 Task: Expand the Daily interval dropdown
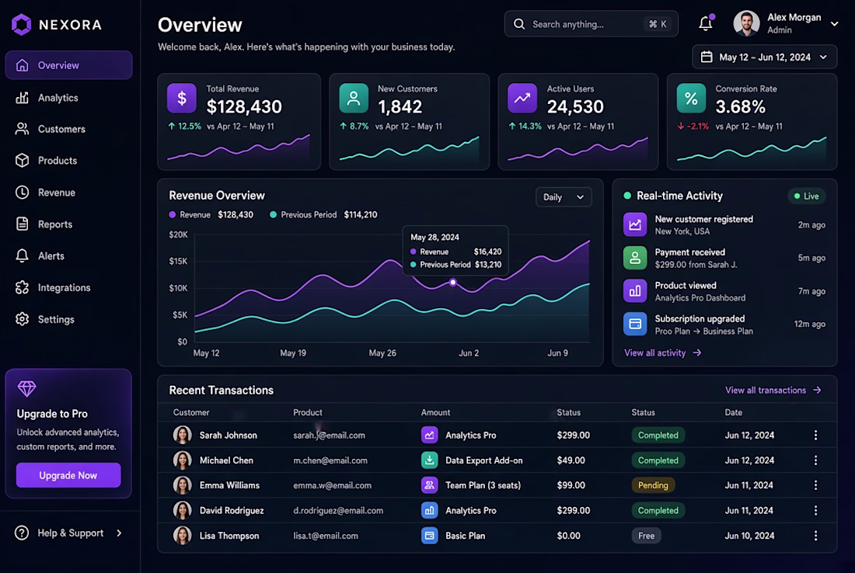tap(564, 197)
